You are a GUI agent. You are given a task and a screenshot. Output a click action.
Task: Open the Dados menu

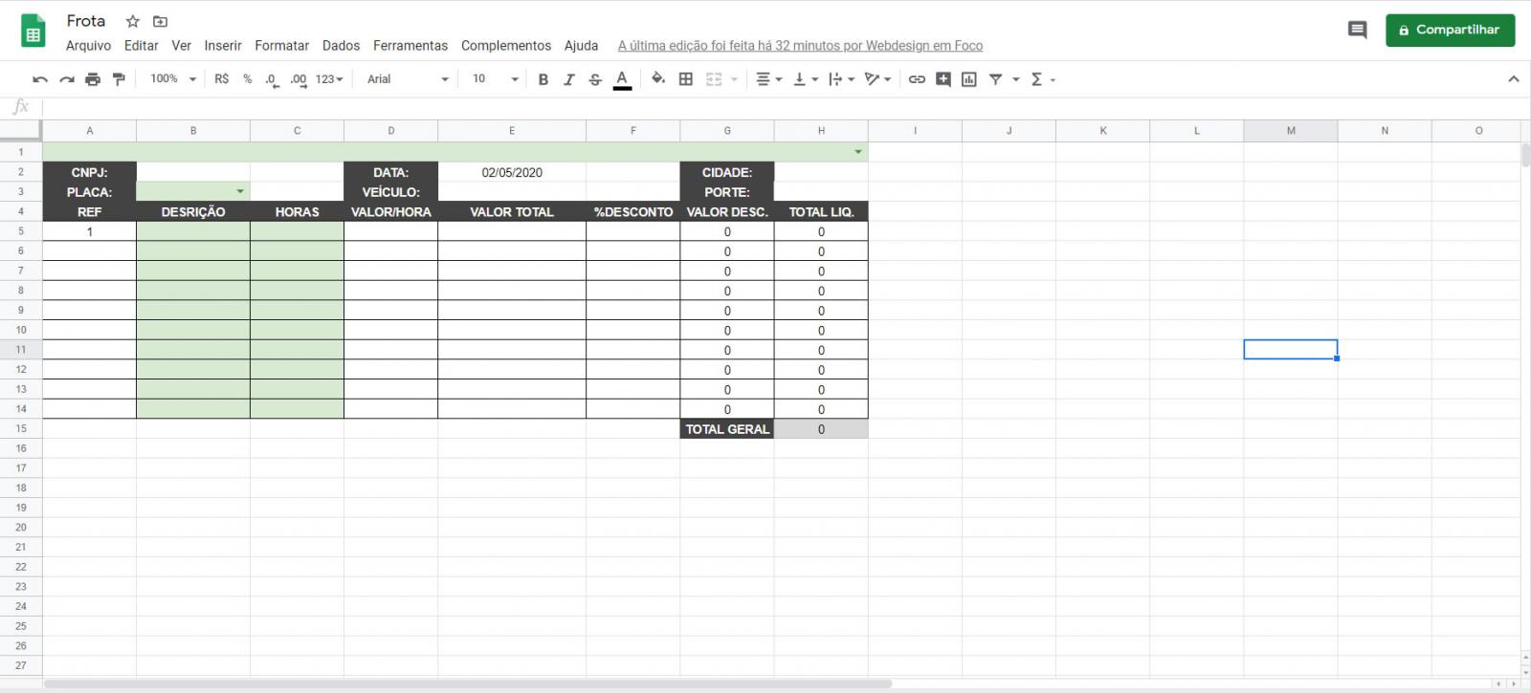341,46
